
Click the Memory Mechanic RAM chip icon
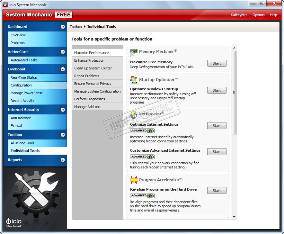click(134, 52)
